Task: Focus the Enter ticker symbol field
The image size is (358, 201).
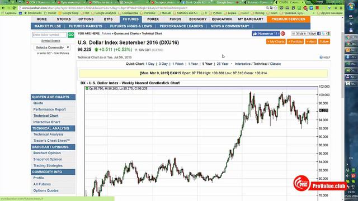Action: click(49, 35)
